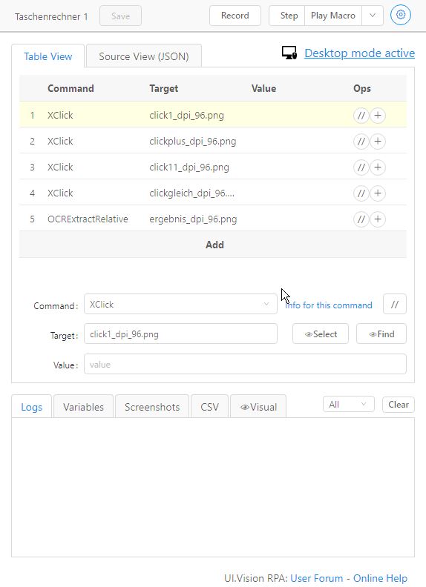The height and width of the screenshot is (587, 426).
Task: Expand the Play Macro dropdown arrow
Action: click(373, 16)
